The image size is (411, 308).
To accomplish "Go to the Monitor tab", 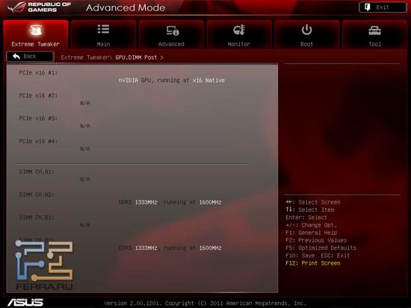I will click(x=239, y=34).
